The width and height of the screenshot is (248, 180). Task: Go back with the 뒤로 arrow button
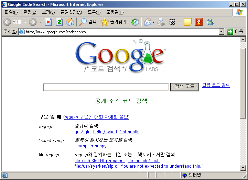(12, 22)
